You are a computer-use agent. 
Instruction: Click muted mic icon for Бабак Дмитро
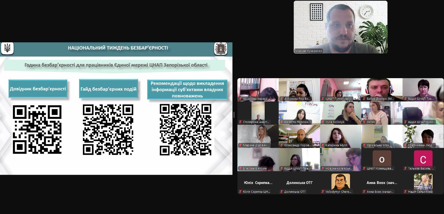click(x=364, y=99)
